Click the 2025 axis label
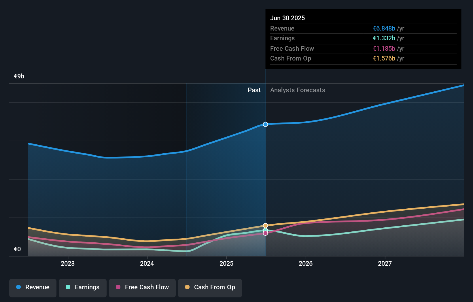473x302 pixels. 226,263
